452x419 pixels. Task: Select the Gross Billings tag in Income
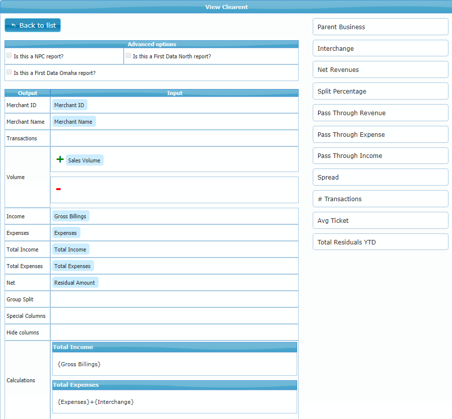click(x=70, y=216)
